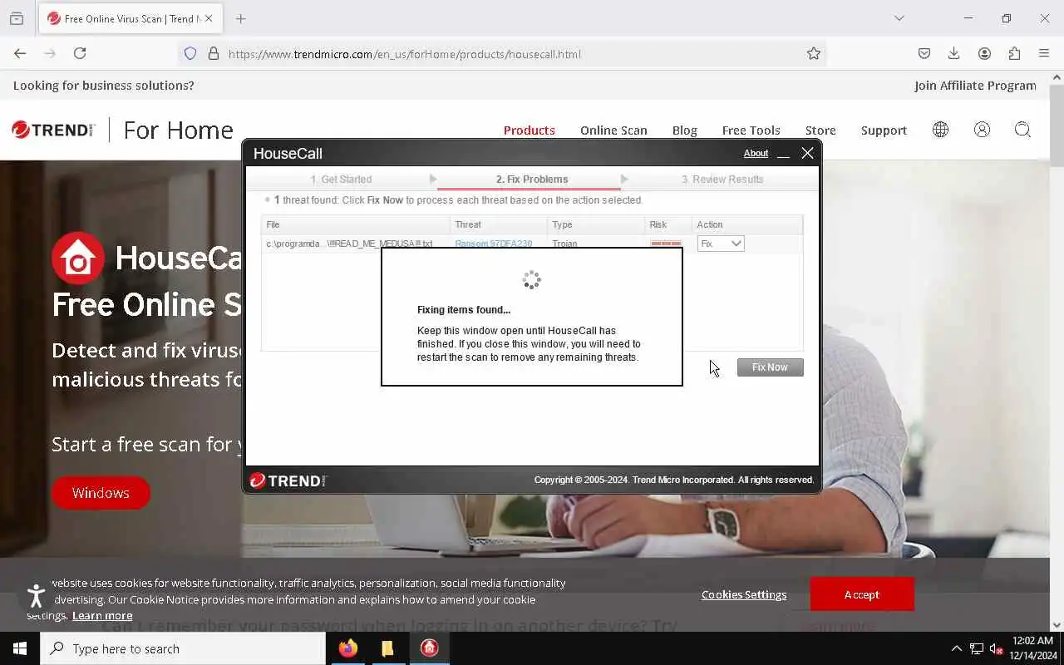Click the Threat column header
The image size is (1064, 665).
coord(499,224)
